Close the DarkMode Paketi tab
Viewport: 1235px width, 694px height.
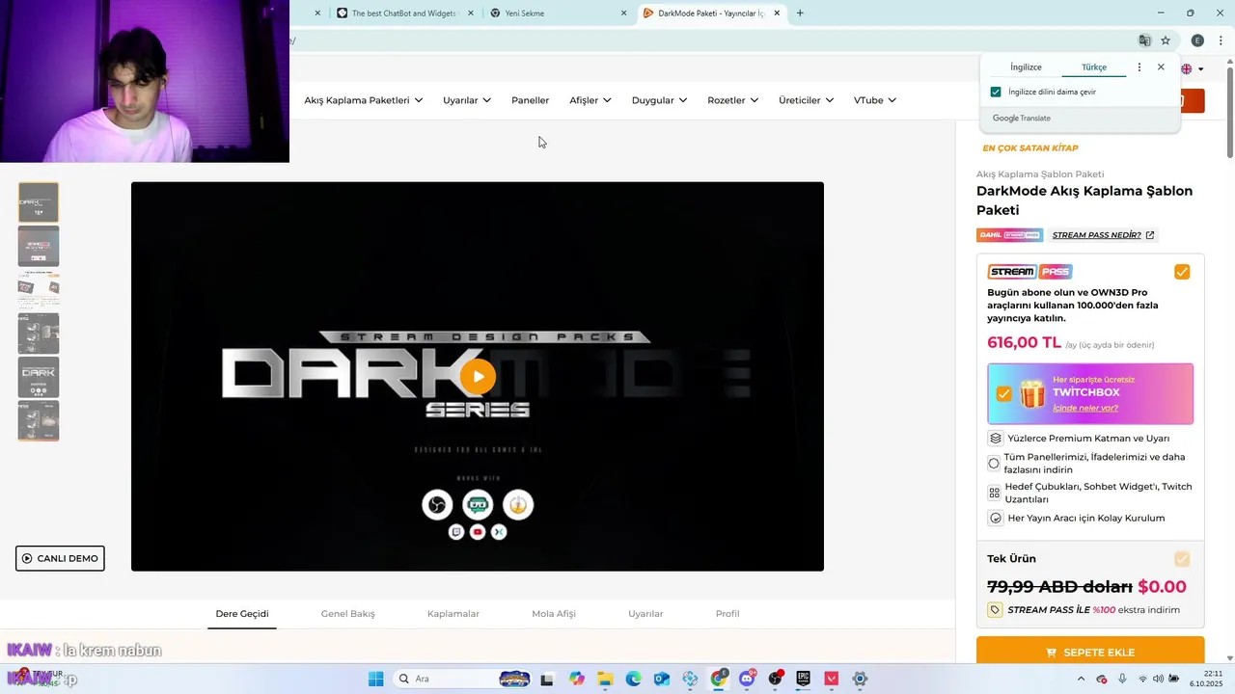777,13
